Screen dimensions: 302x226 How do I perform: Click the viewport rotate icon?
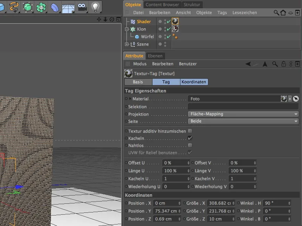[x=112, y=20]
